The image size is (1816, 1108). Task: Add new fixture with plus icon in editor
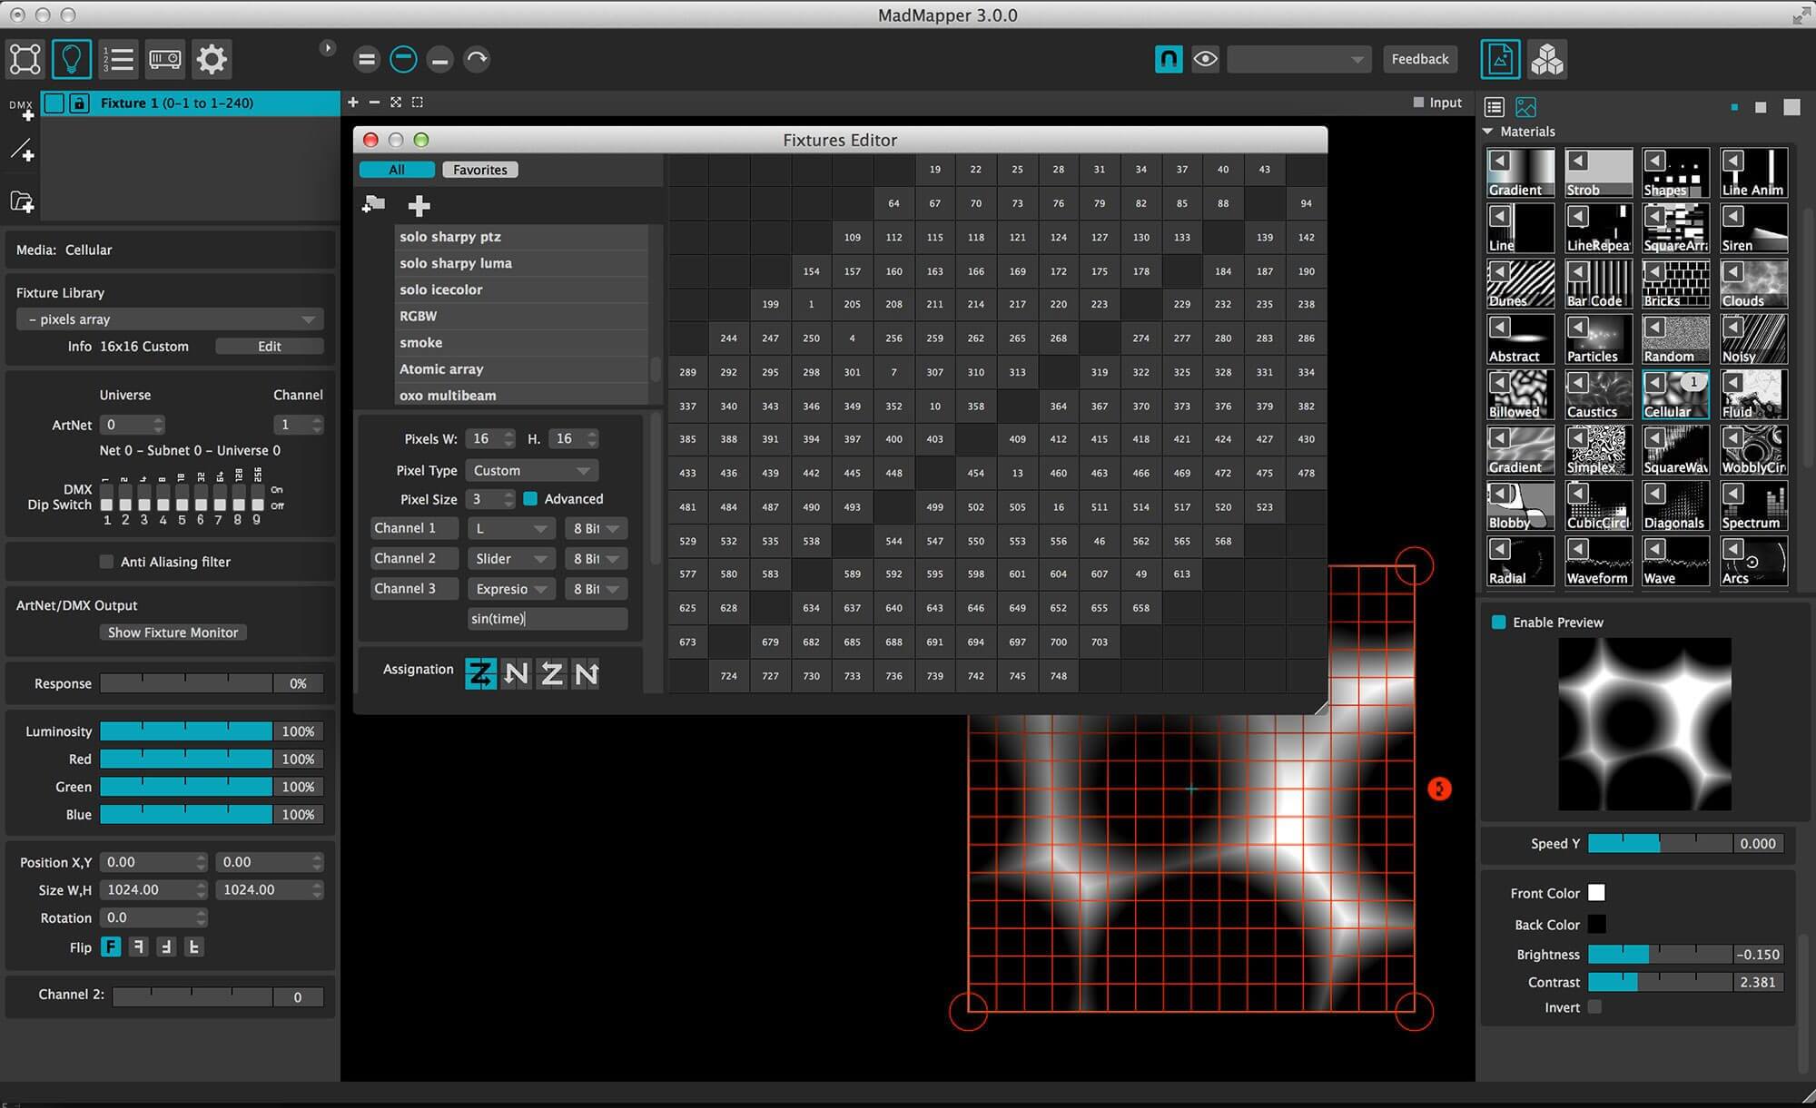(419, 206)
